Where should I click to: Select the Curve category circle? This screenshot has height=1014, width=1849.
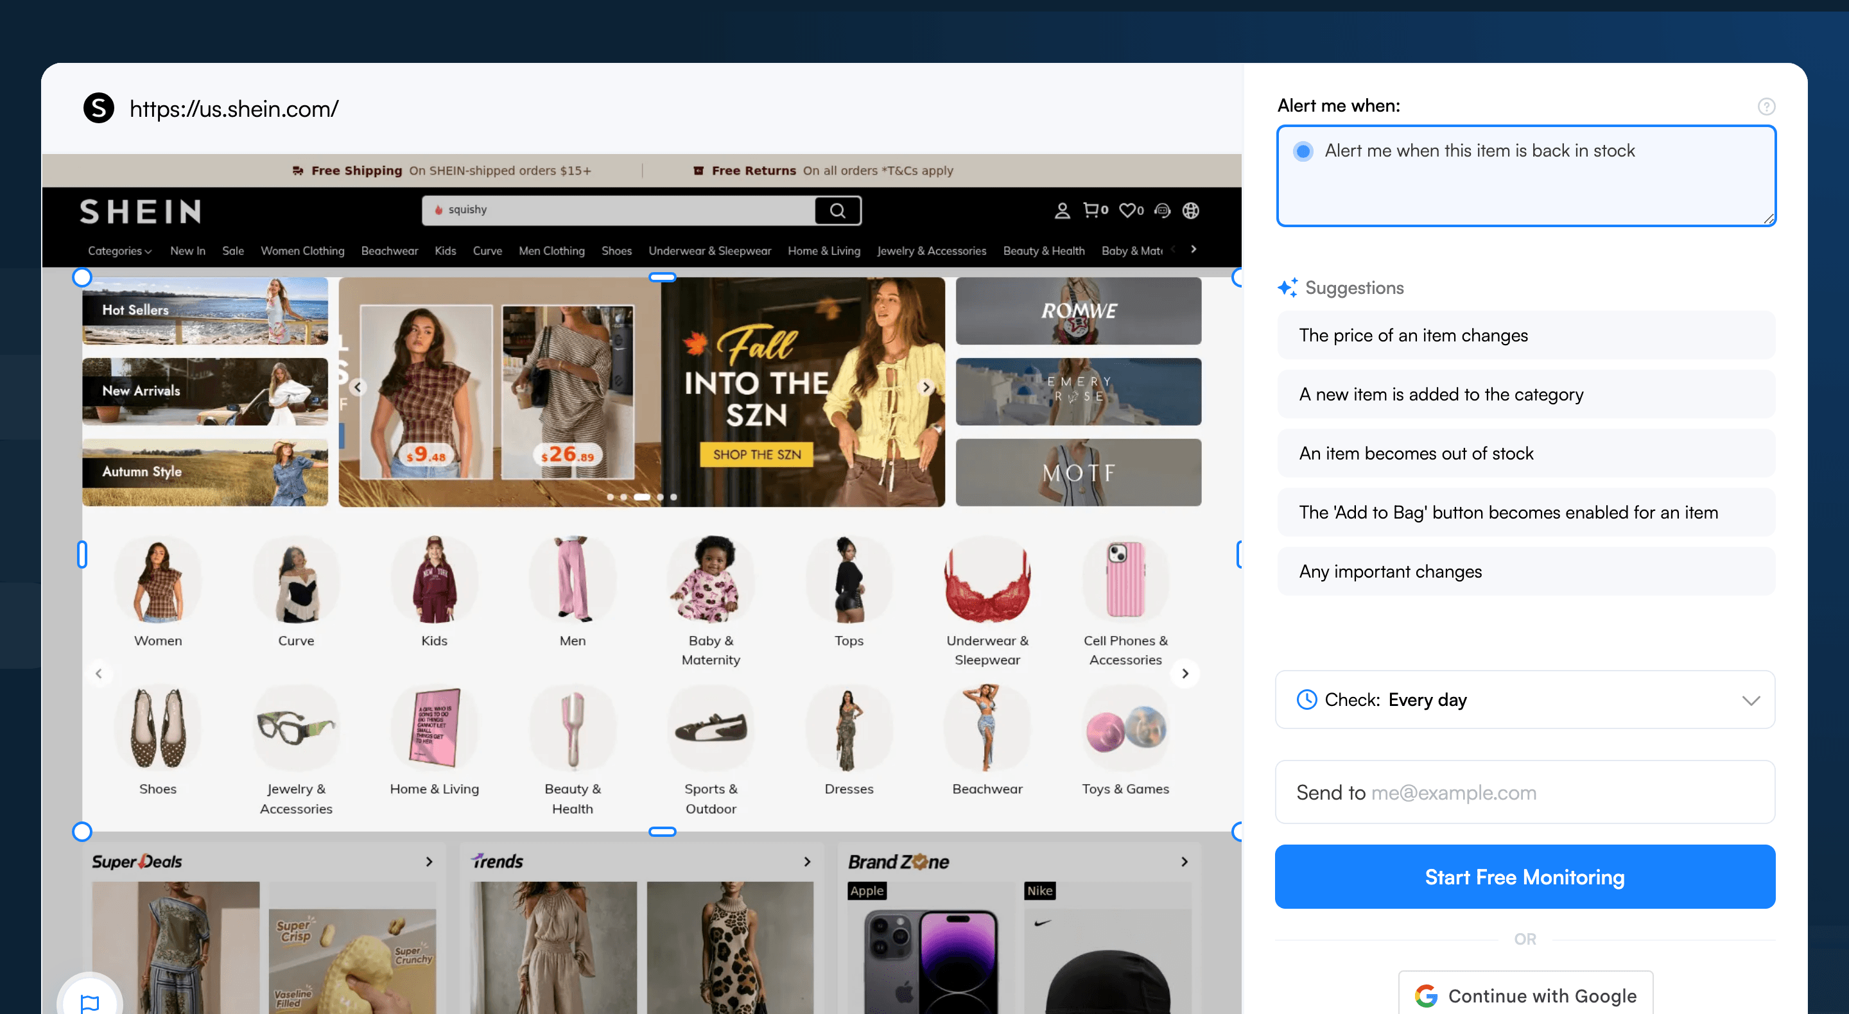[x=296, y=580]
